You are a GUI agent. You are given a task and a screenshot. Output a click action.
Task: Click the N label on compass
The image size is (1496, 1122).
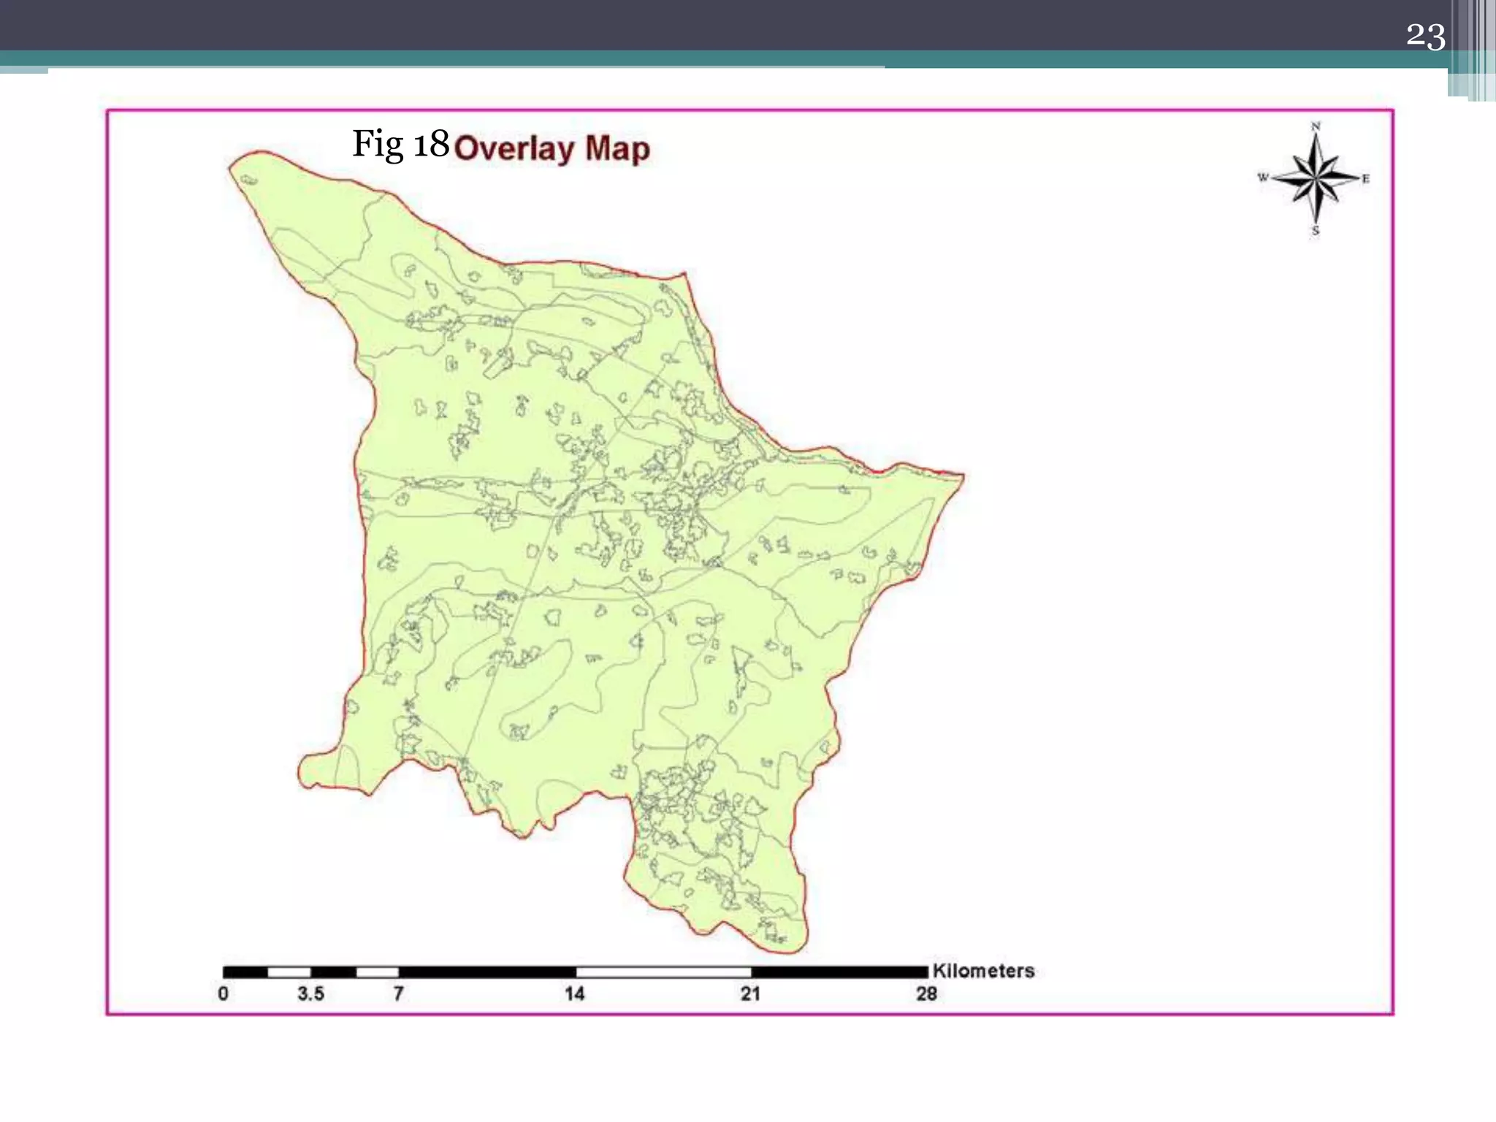[1316, 126]
